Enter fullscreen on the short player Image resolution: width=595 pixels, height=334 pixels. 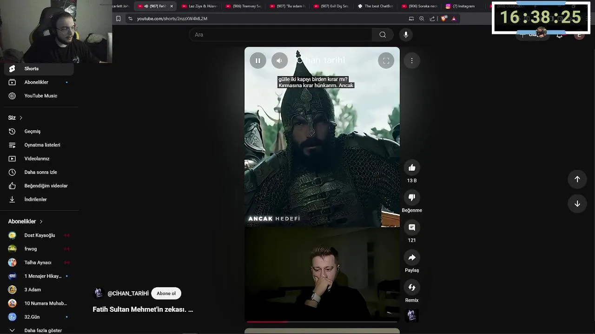click(x=386, y=61)
